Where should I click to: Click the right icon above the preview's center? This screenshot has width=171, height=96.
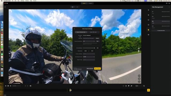coord(77,7)
